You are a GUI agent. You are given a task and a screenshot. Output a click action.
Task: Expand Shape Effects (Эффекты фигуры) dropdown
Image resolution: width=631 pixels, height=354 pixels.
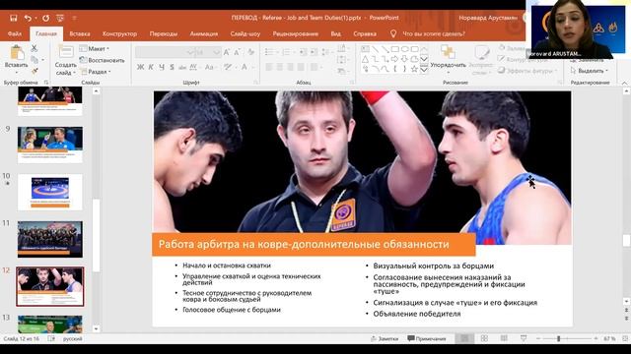coord(527,71)
